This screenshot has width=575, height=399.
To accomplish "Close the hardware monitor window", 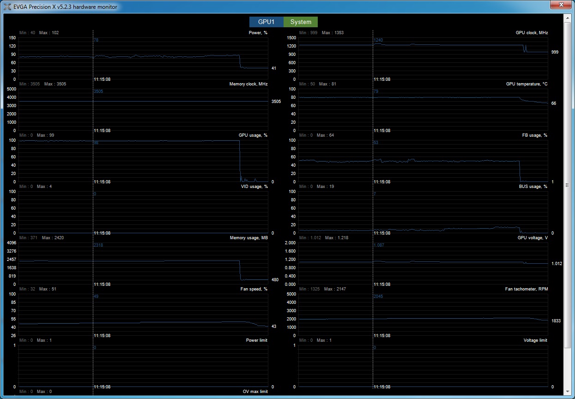I will (561, 5).
